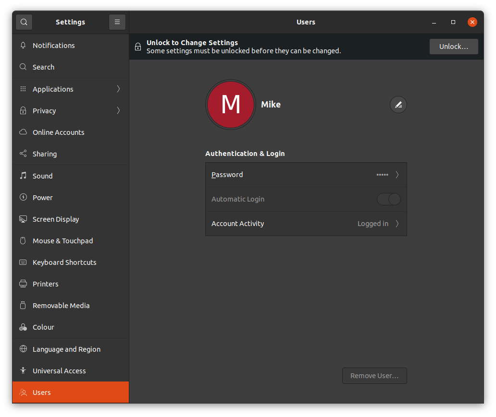Click the Online Accounts cloud icon
Screen dimensions: 496x417
coord(23,132)
